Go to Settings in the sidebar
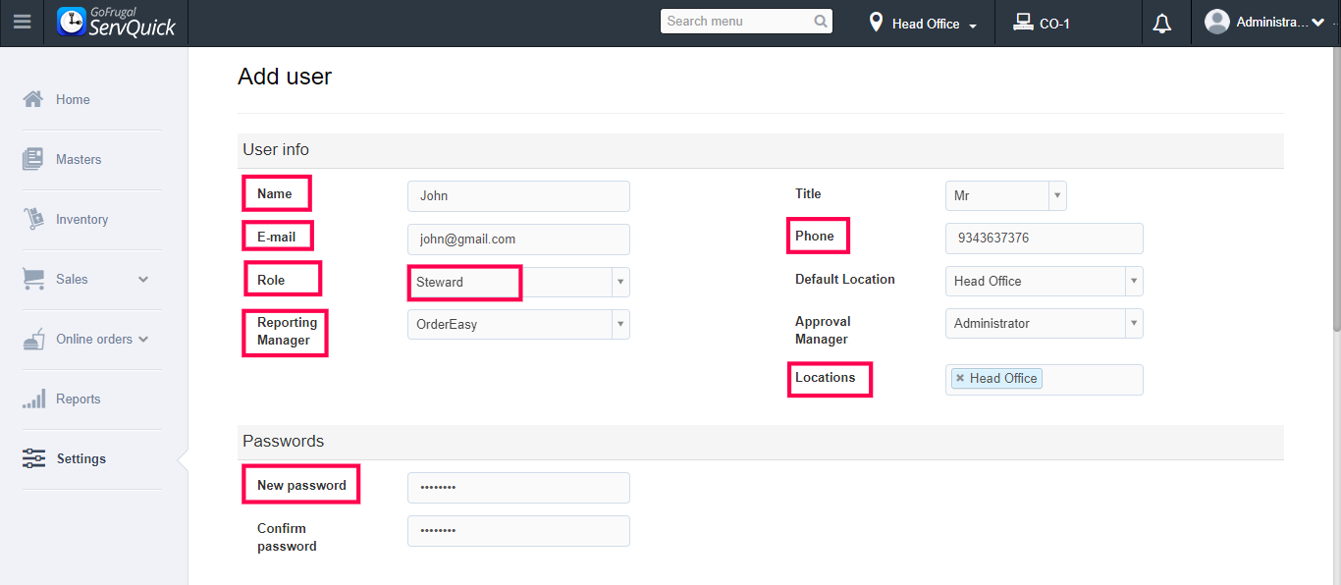Image resolution: width=1341 pixels, height=585 pixels. [x=80, y=458]
